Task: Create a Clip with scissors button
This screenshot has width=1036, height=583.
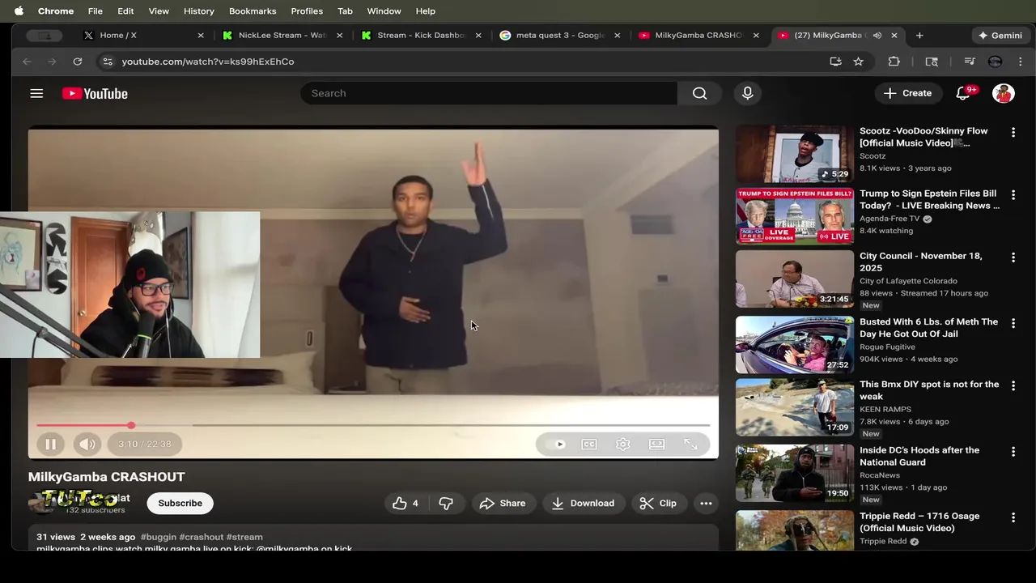Action: [658, 503]
